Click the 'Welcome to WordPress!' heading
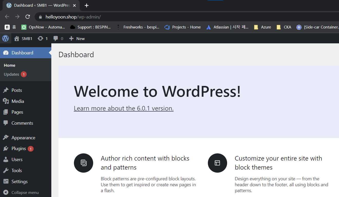The height and width of the screenshot is (197, 339). pos(157,91)
